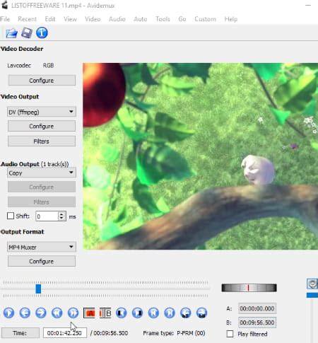Save the video with the floppy disk icon

click(27, 33)
